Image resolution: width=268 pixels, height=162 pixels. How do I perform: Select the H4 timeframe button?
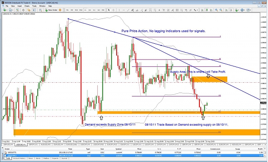coord(90,10)
